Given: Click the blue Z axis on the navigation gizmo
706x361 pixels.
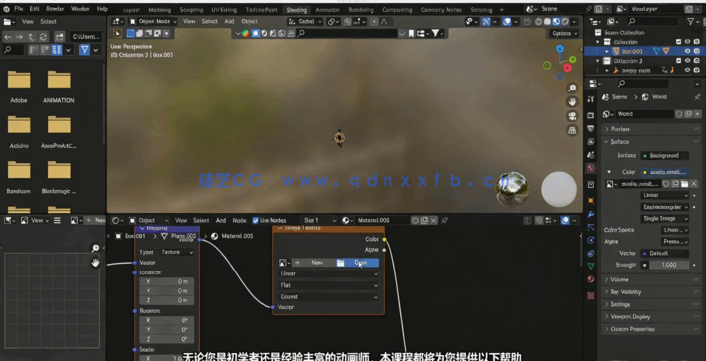Looking at the screenshot, I should click(x=559, y=48).
